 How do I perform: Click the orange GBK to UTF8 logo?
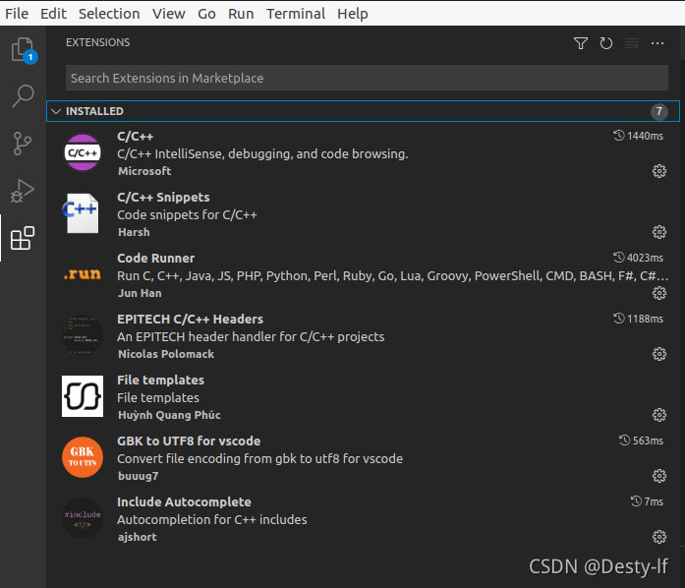pyautogui.click(x=83, y=457)
